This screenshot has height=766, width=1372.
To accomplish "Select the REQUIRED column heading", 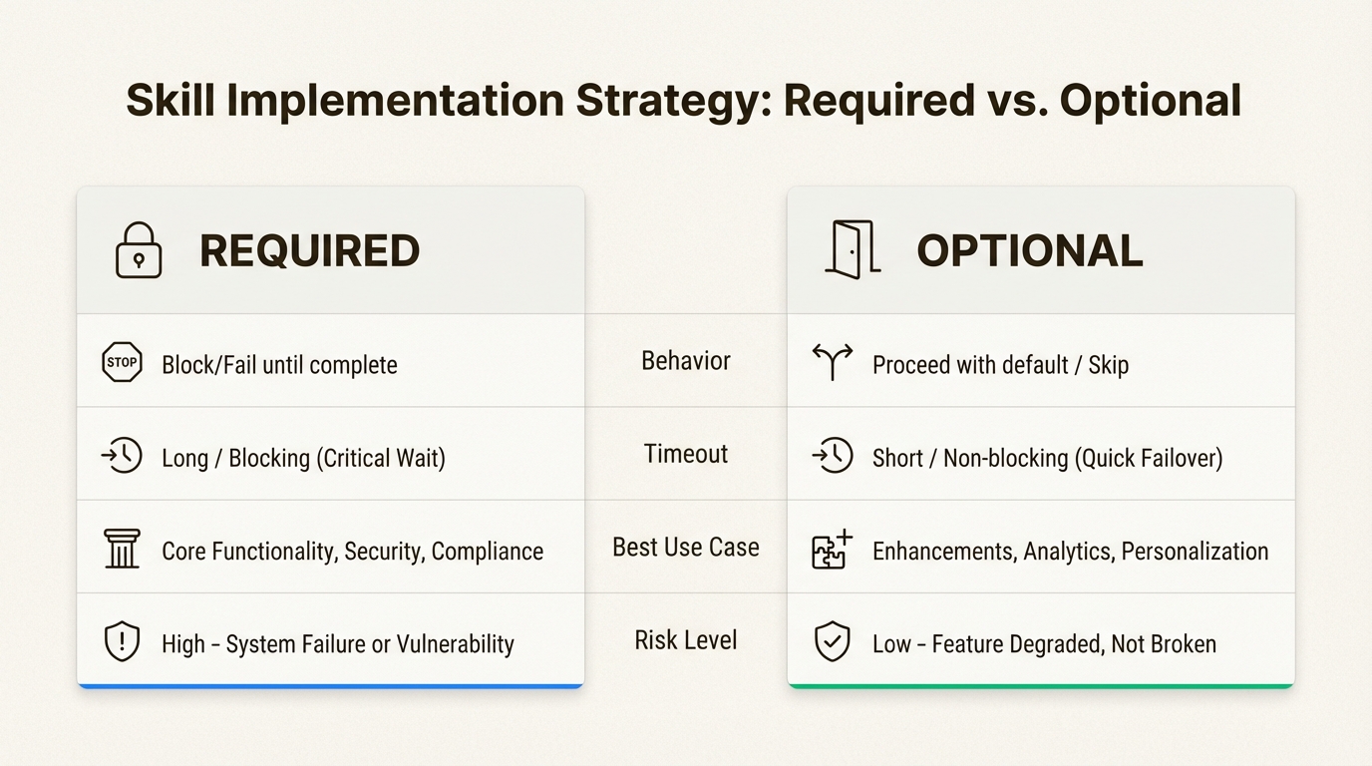I will click(x=309, y=251).
